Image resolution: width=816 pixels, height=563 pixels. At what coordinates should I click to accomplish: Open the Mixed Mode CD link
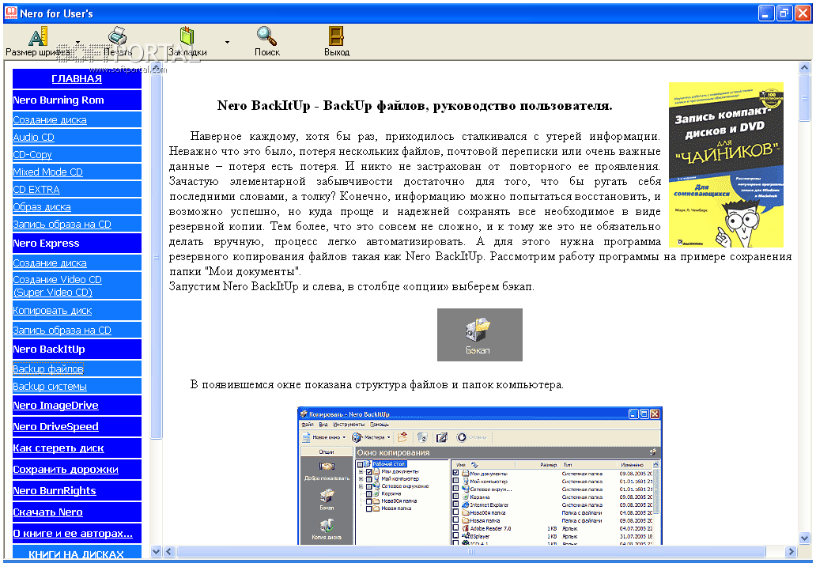click(x=48, y=172)
